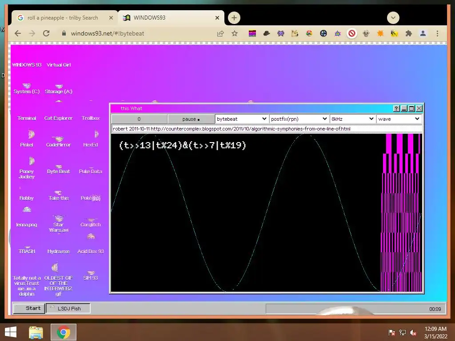
Task: Open the 8kHz sample rate dropdown
Action: (352, 119)
